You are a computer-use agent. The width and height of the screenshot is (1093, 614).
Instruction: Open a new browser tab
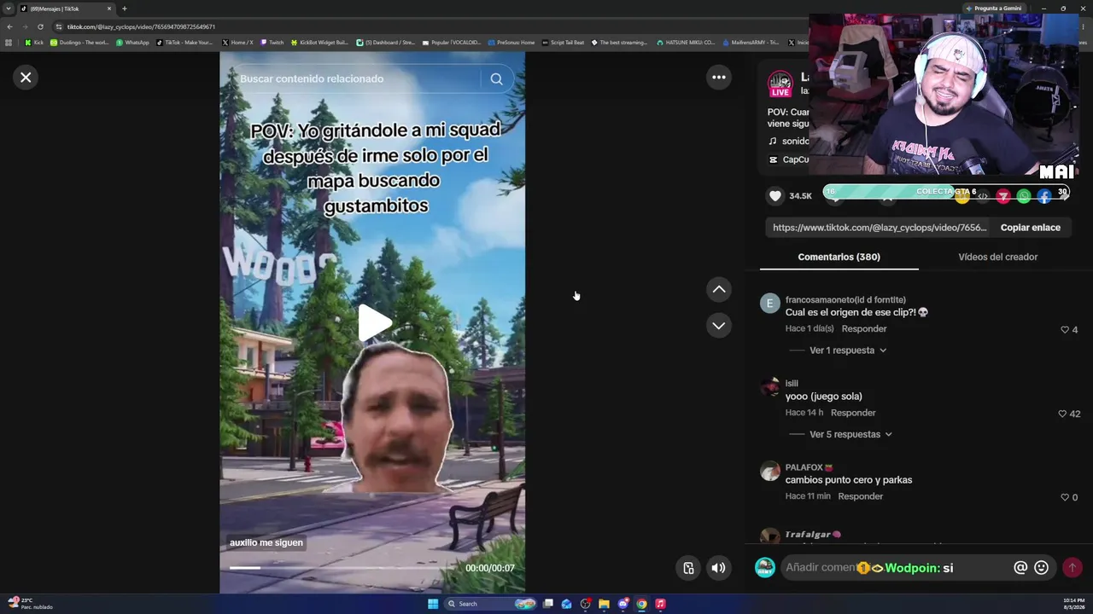125,9
